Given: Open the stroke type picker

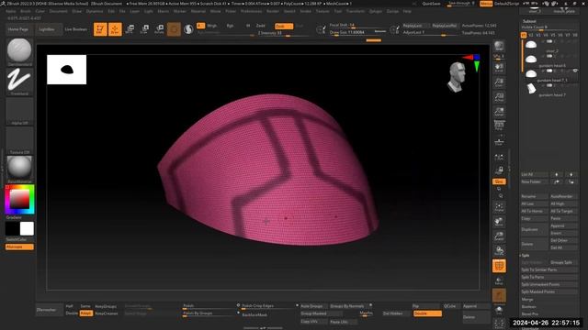Looking at the screenshot, I should [19, 80].
